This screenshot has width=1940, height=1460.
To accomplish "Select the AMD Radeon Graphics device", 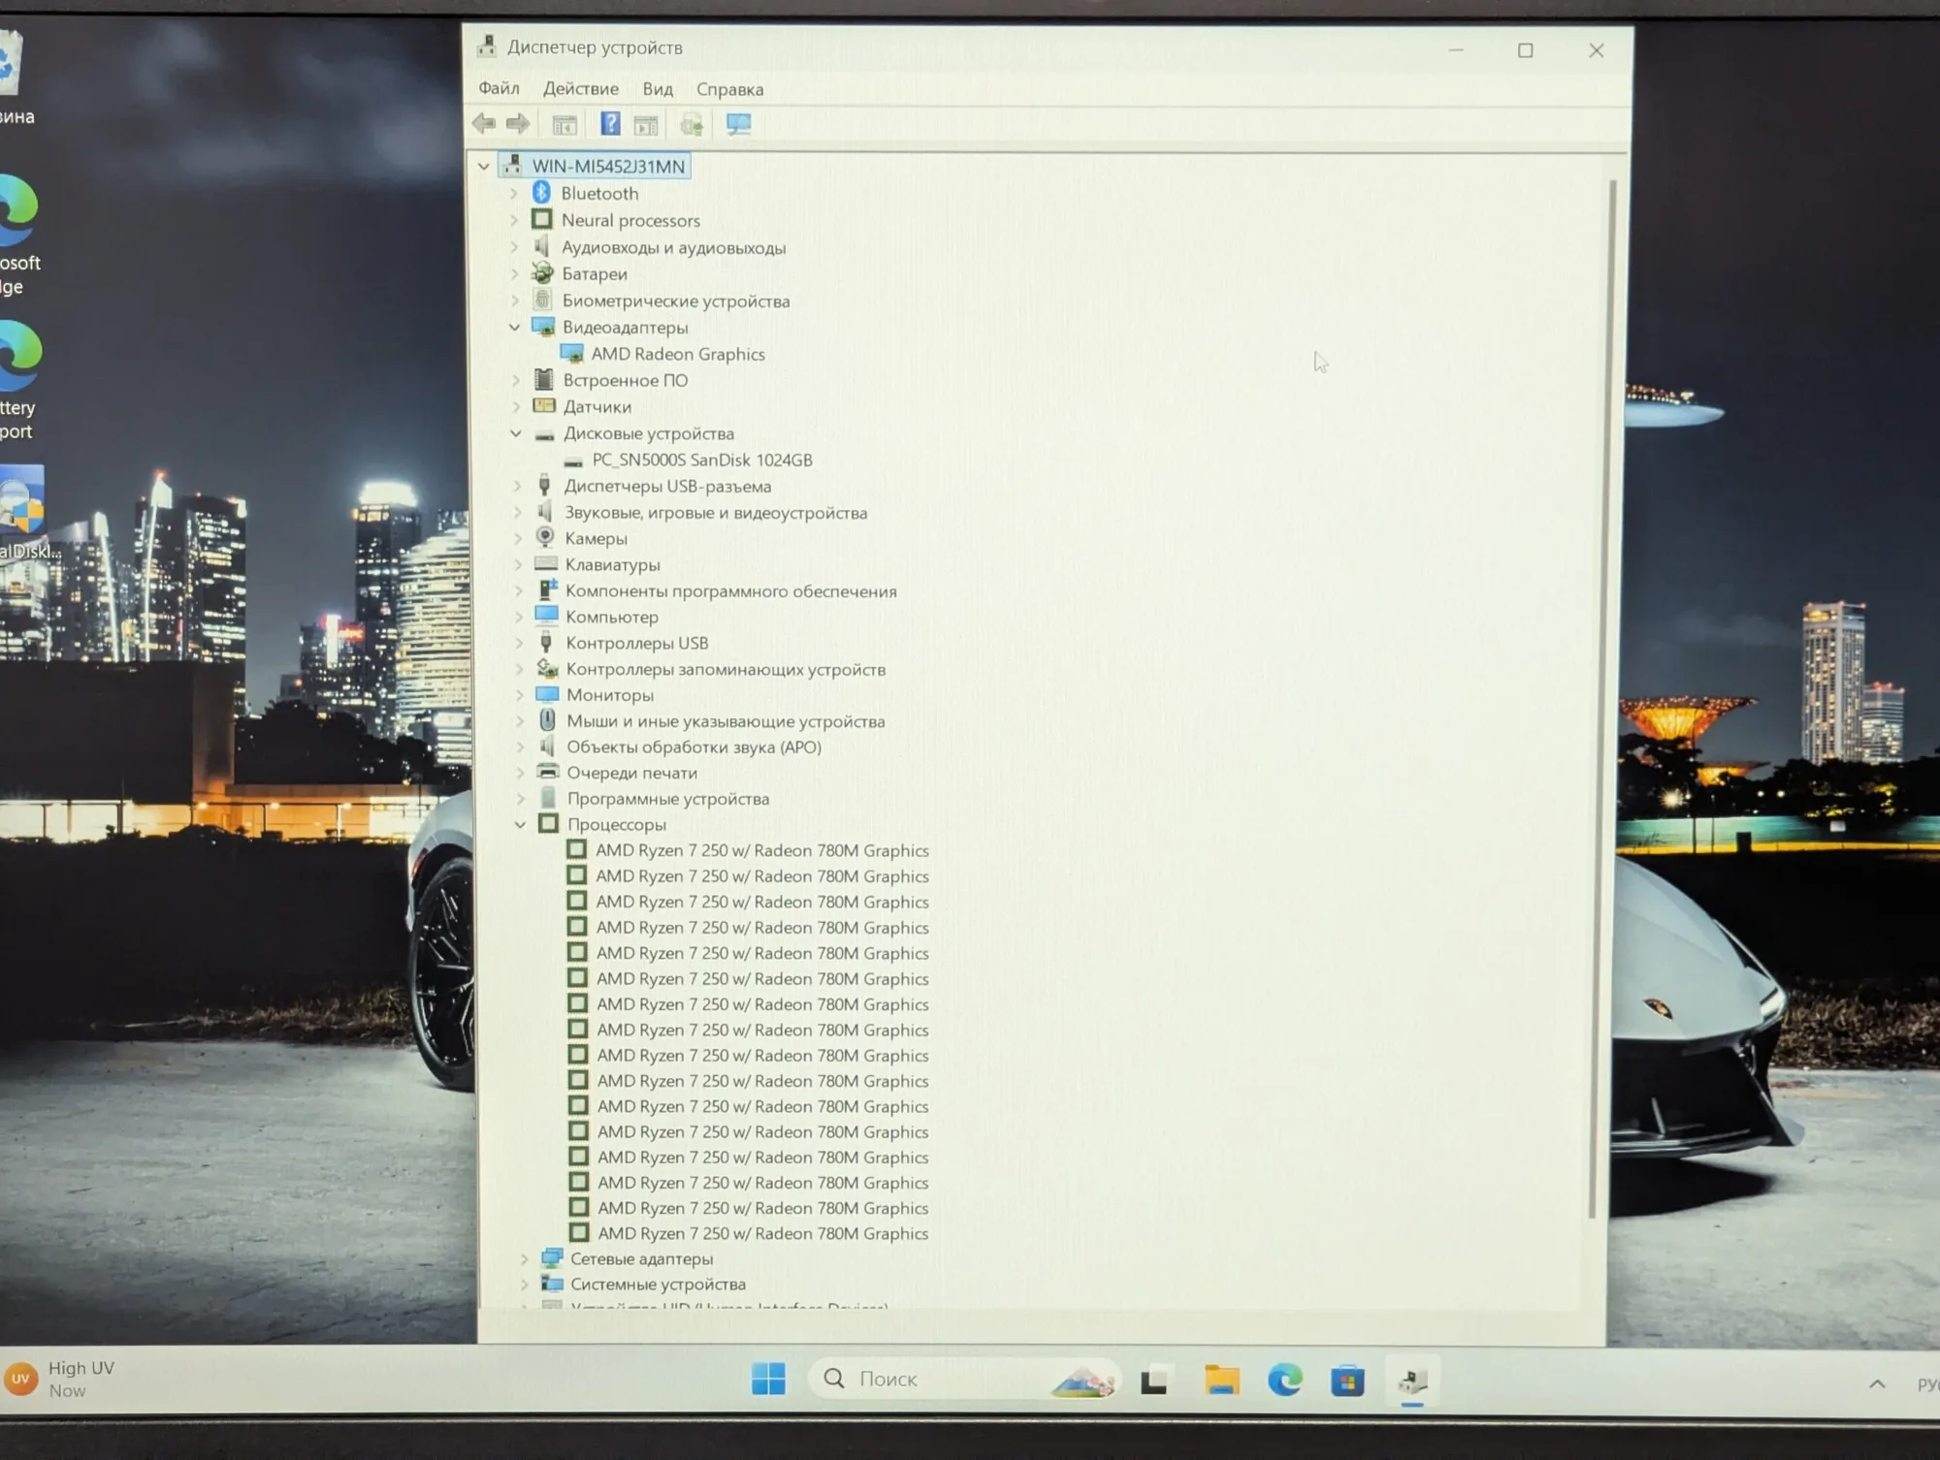I will click(x=678, y=355).
